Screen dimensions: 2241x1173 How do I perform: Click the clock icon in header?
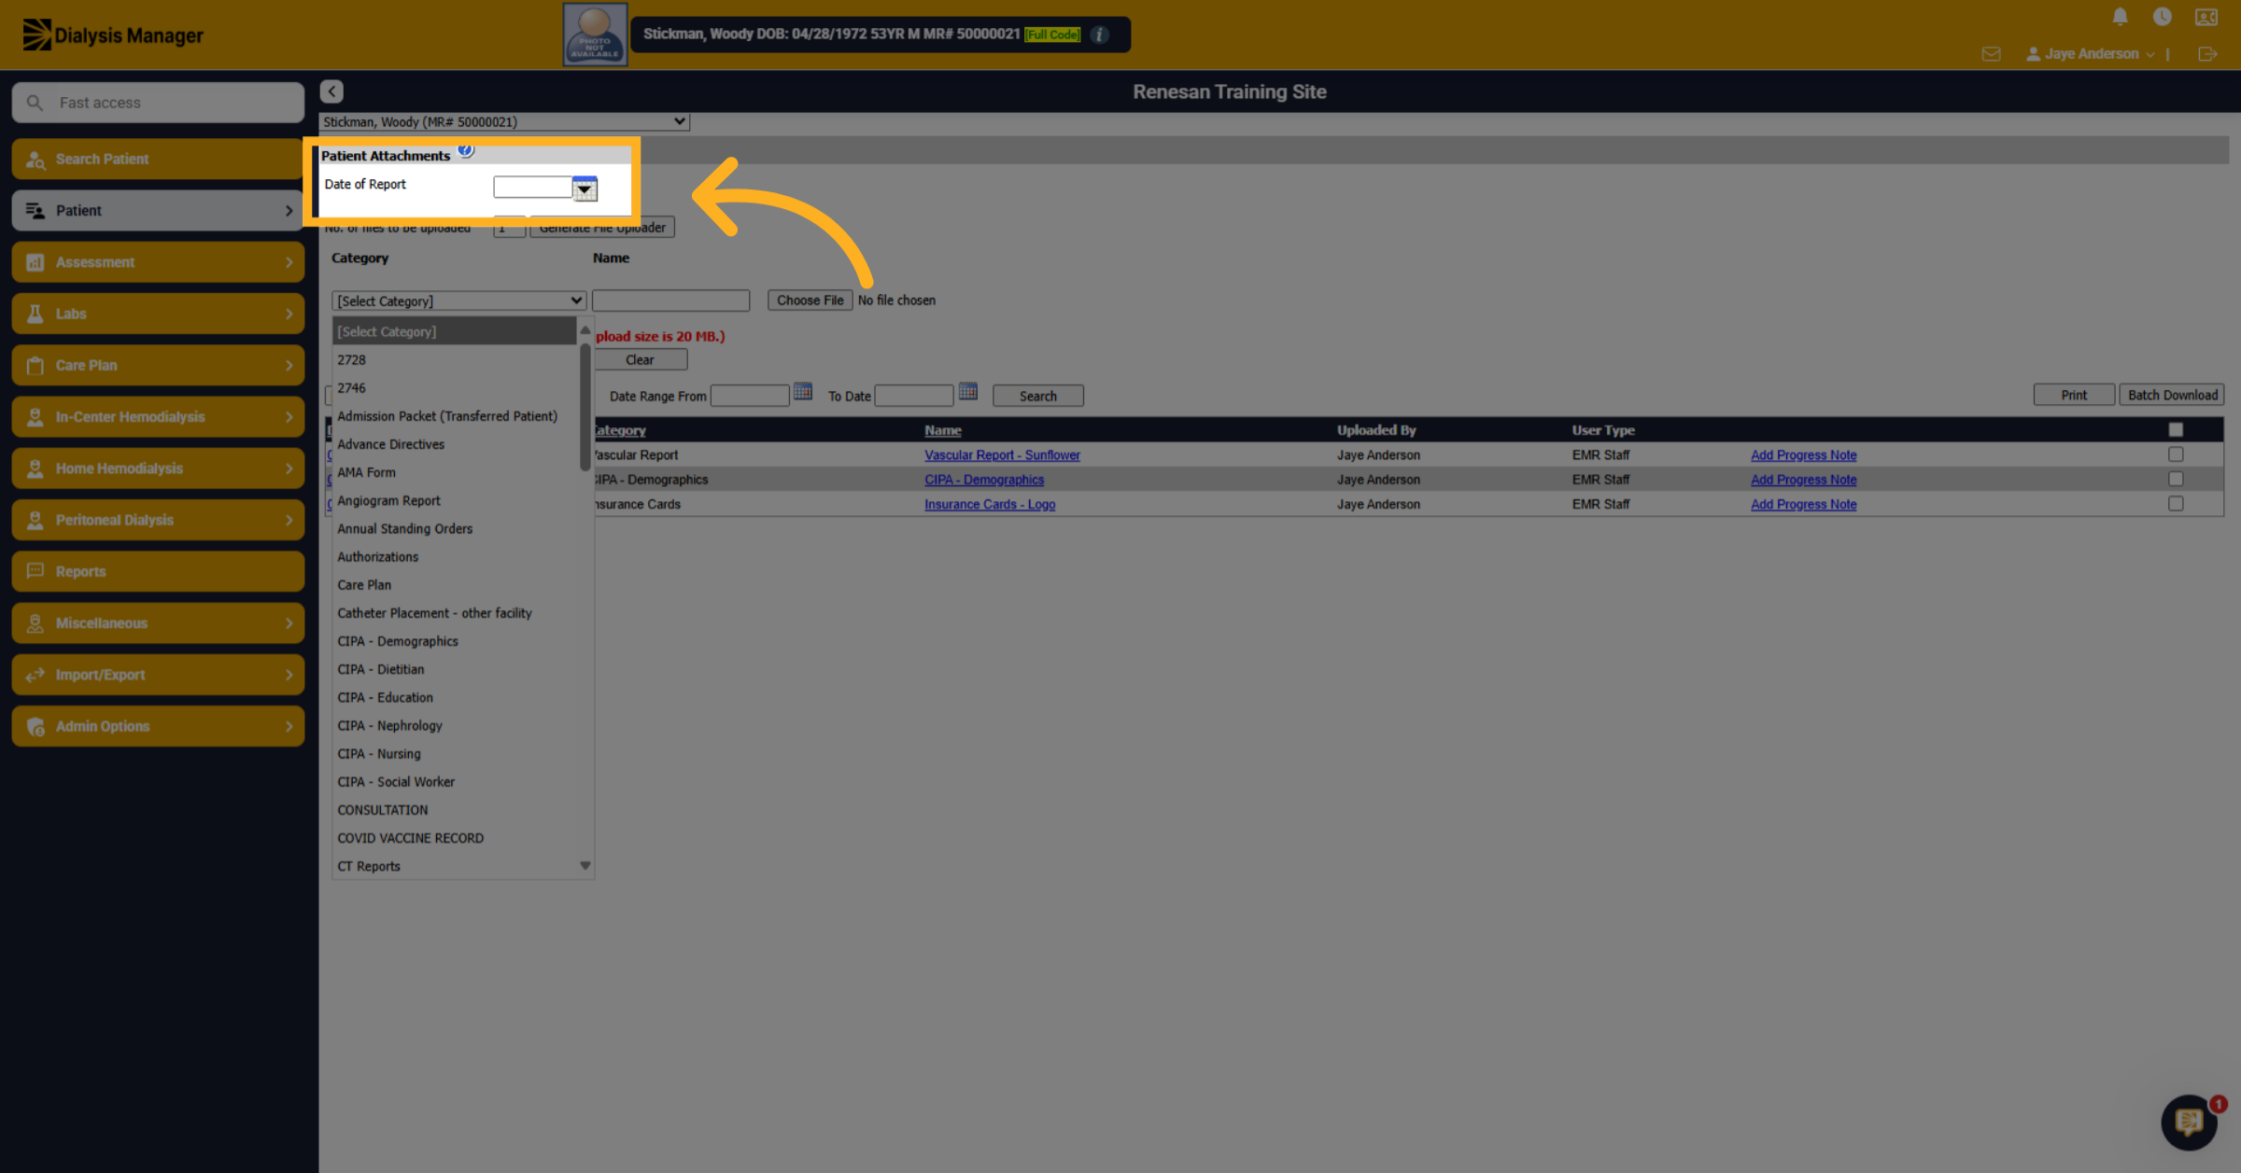coord(2162,17)
